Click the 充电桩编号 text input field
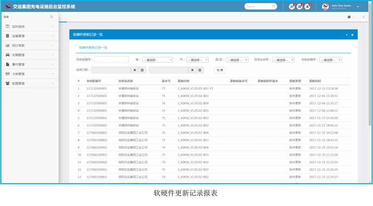The height and width of the screenshot is (206, 373). 111,60
